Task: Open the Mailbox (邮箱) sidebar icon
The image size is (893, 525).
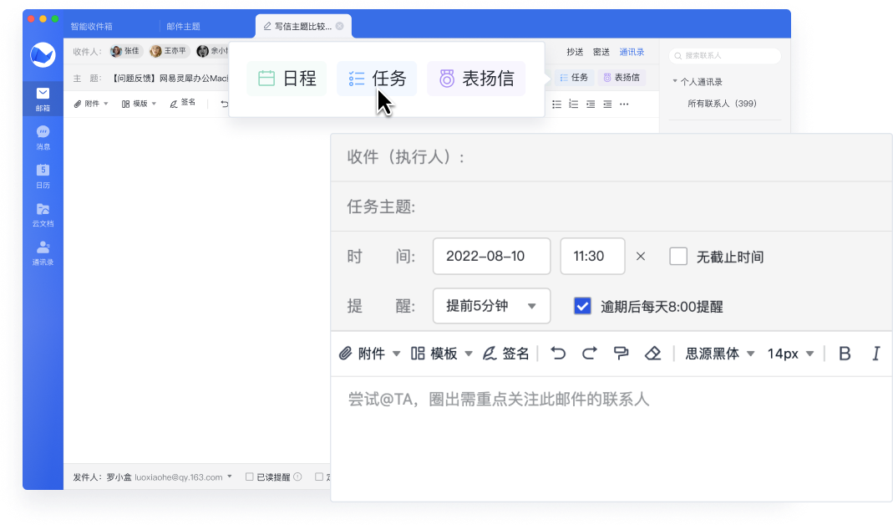Action: (43, 99)
